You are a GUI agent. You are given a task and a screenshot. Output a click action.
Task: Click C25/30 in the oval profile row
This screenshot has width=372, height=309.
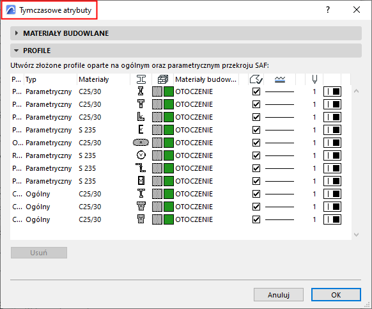pyautogui.click(x=89, y=143)
